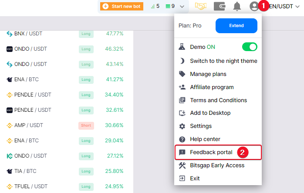Open the wallet icon in header
This screenshot has height=193, width=304.
[220, 7]
